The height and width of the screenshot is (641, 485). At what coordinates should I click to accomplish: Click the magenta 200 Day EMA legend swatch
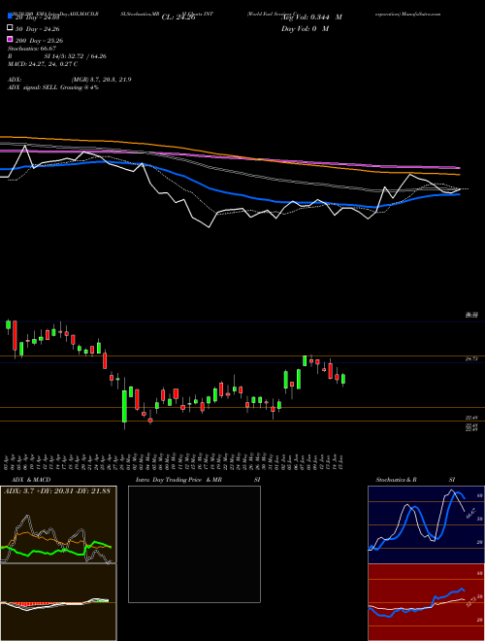(11, 39)
